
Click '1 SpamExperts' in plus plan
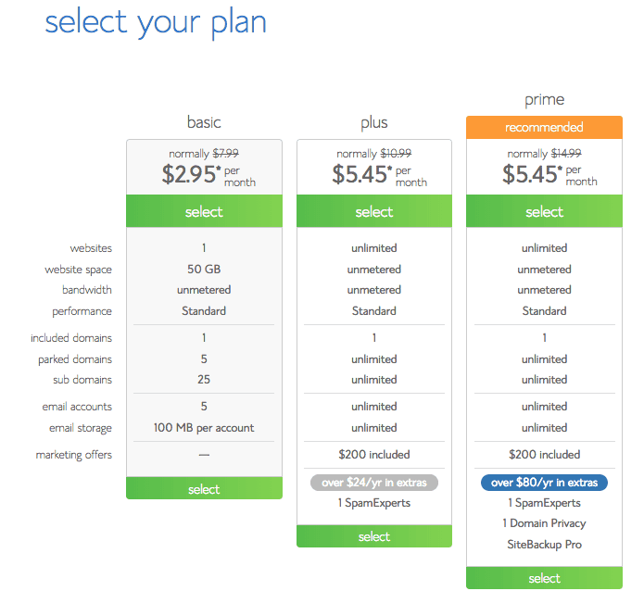[374, 503]
